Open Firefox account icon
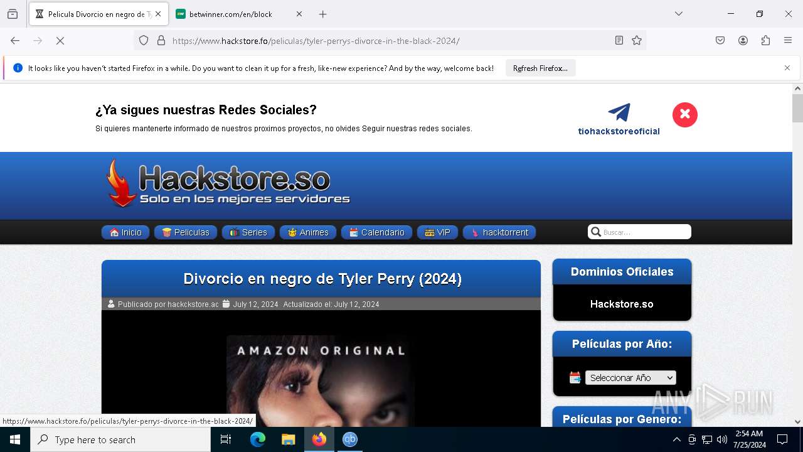This screenshot has width=803, height=452. pyautogui.click(x=743, y=41)
